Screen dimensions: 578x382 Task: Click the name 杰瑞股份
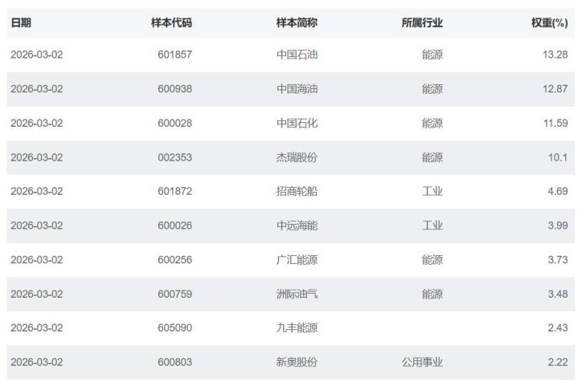[x=297, y=157]
